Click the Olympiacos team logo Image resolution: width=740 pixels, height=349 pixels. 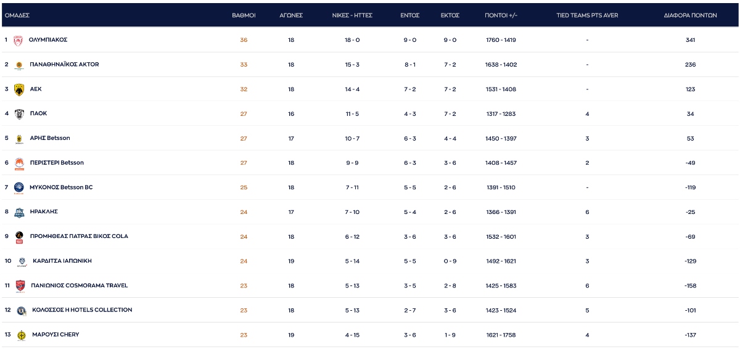(x=18, y=40)
